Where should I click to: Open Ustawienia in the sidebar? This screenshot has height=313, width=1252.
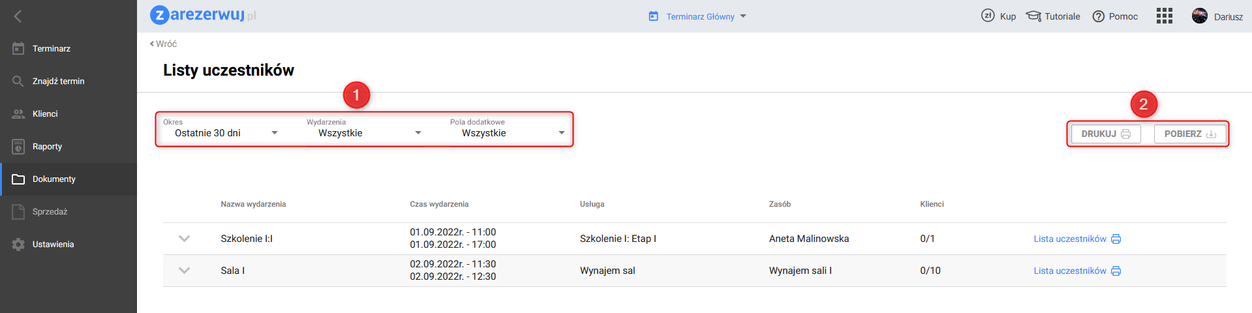pos(53,245)
